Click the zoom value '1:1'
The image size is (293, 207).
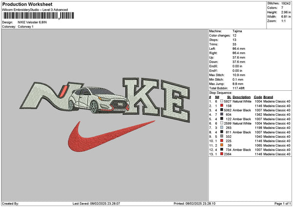coord(283,21)
